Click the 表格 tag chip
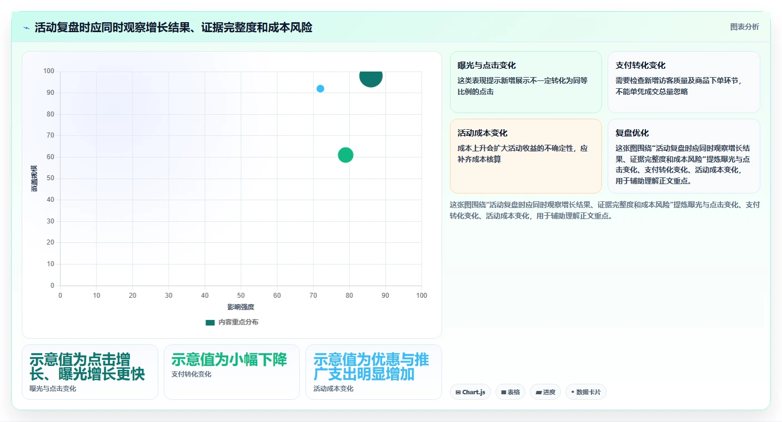782x422 pixels. pyautogui.click(x=510, y=392)
